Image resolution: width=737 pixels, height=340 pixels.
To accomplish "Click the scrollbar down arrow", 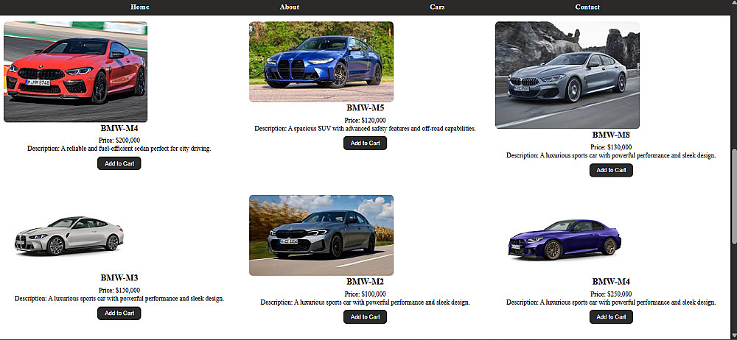I will click(733, 336).
